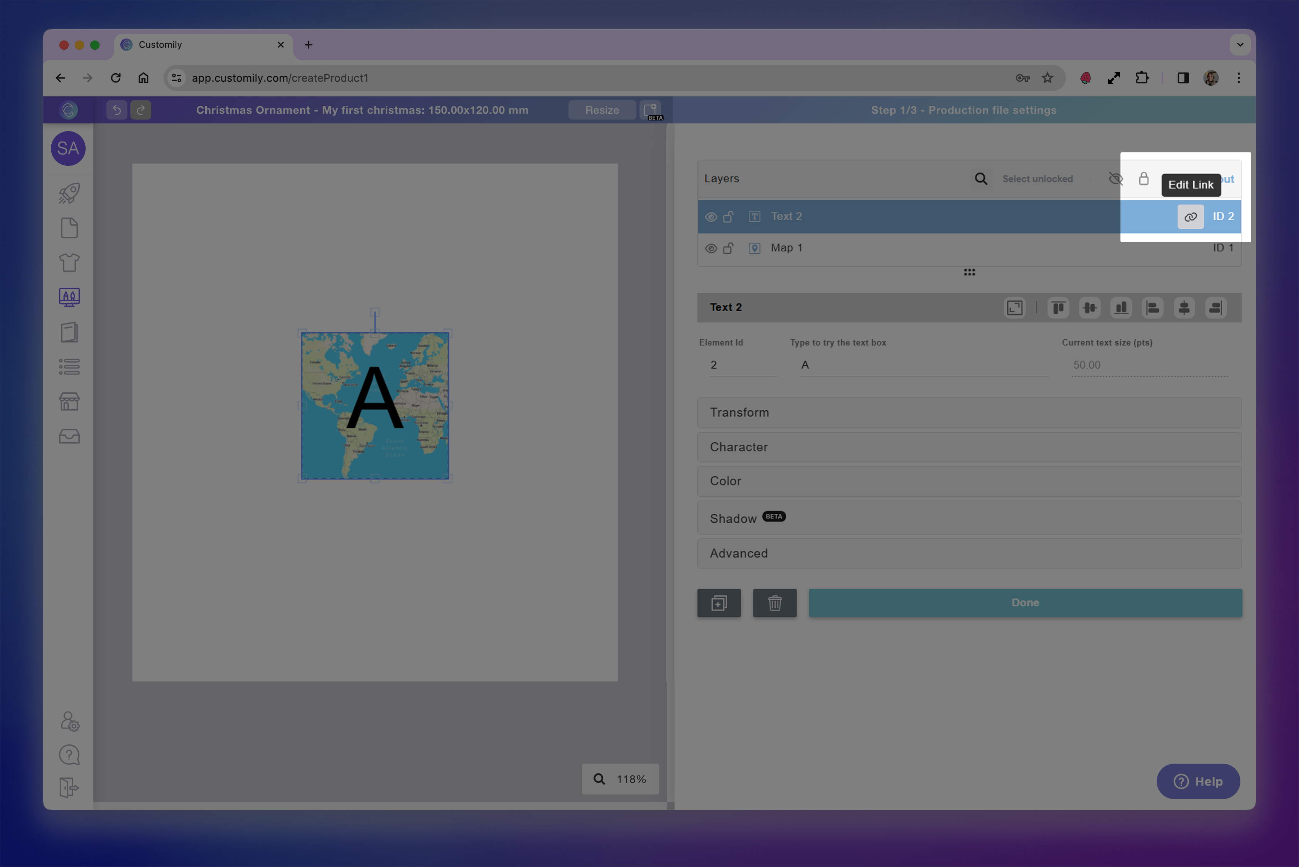Click the undo arrow in header
Screen dimensions: 1299x867
pyautogui.click(x=117, y=110)
